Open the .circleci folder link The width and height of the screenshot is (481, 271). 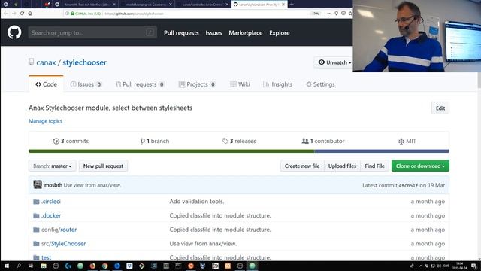click(51, 202)
